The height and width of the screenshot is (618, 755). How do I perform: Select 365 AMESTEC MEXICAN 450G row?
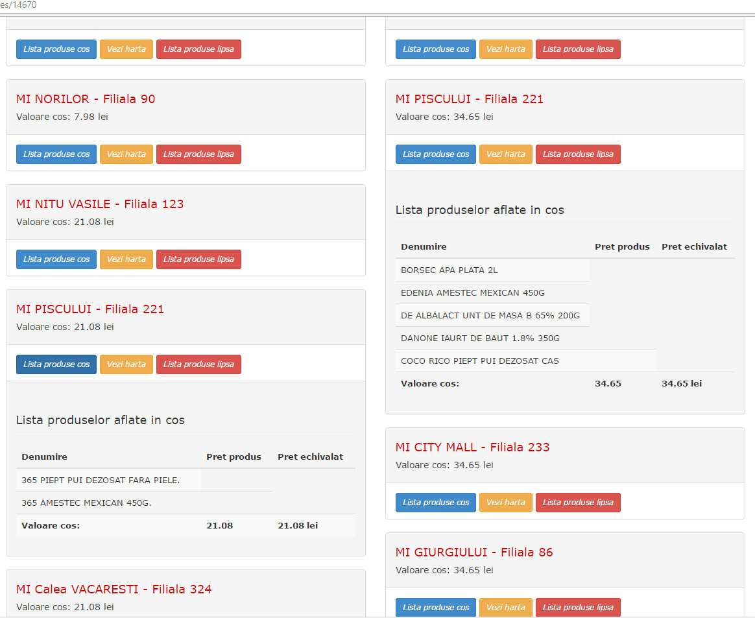[144, 503]
